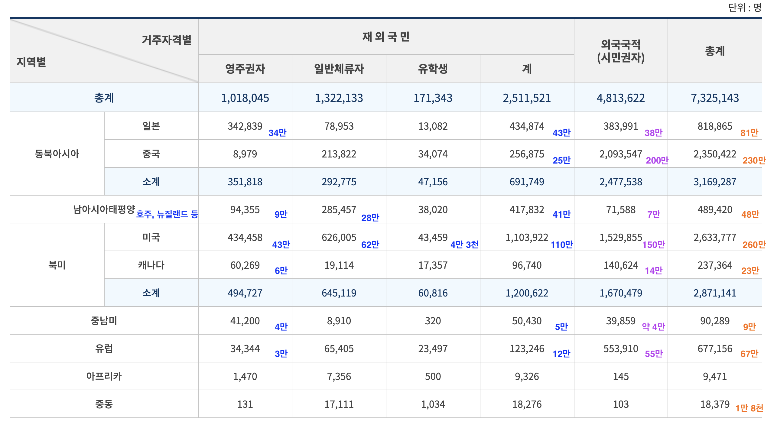
Task: Click the 캐나다 row label
Action: [x=151, y=265]
